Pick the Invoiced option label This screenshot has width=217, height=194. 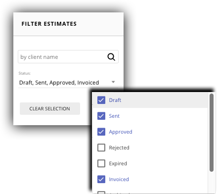point(119,179)
